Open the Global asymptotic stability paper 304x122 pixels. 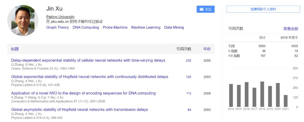click(79, 109)
